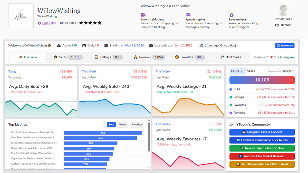Screen dimensions: 308x173
Task: Click the blue Sold legend dot
Action: [231, 89]
